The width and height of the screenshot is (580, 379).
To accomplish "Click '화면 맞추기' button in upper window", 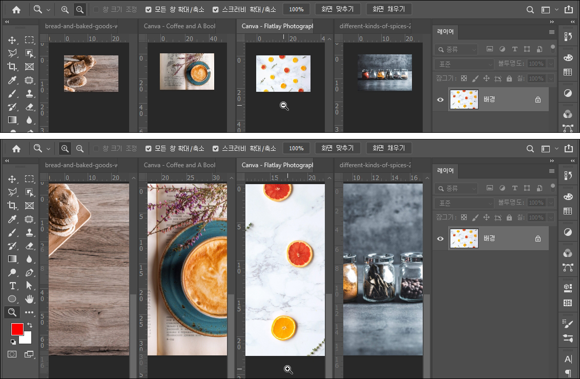I will (x=337, y=9).
